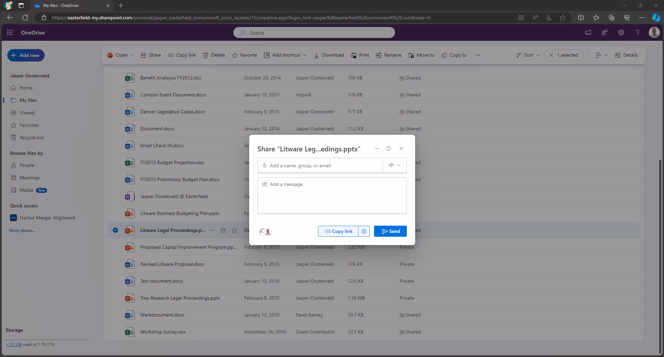Expand the Add shortcut dropdown
The width and height of the screenshot is (664, 357).
(x=305, y=55)
